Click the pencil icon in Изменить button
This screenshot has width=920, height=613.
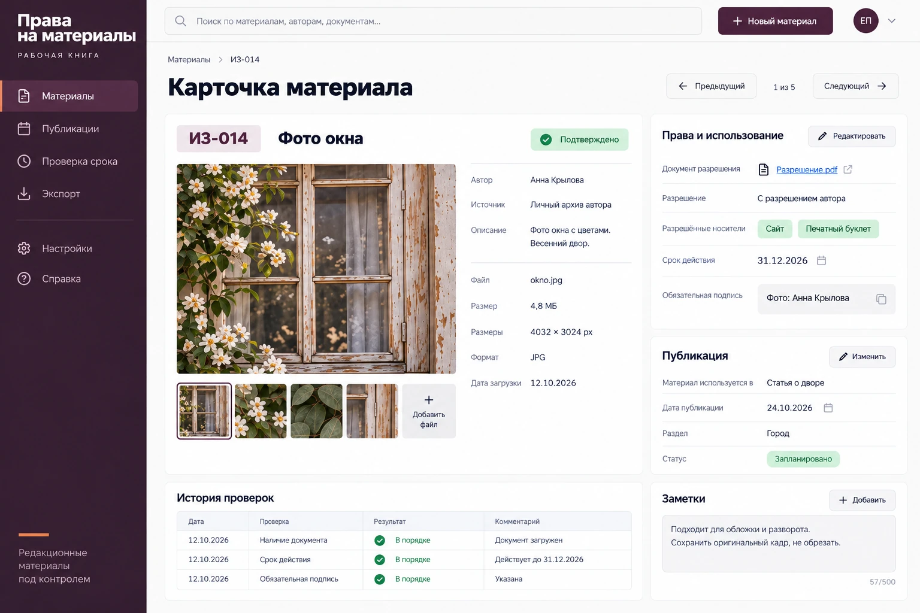843,357
